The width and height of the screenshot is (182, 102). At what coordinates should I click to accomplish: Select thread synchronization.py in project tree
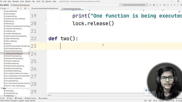coord(14,54)
